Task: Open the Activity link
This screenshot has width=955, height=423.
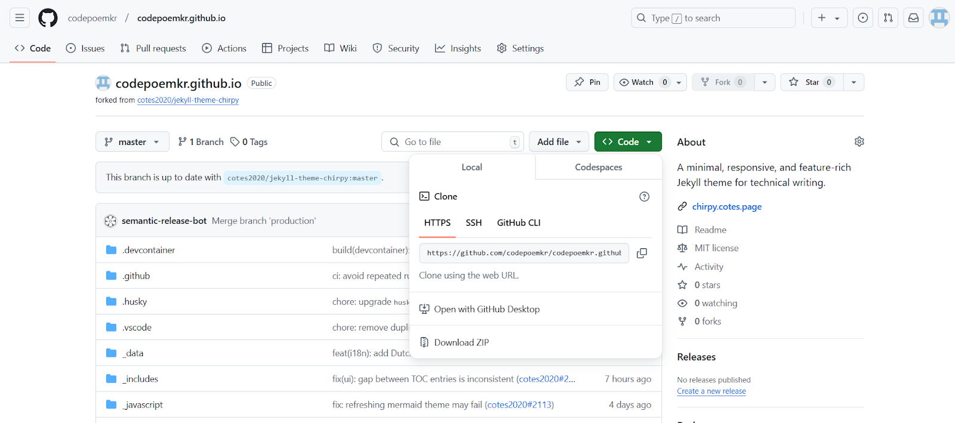Action: tap(700, 267)
